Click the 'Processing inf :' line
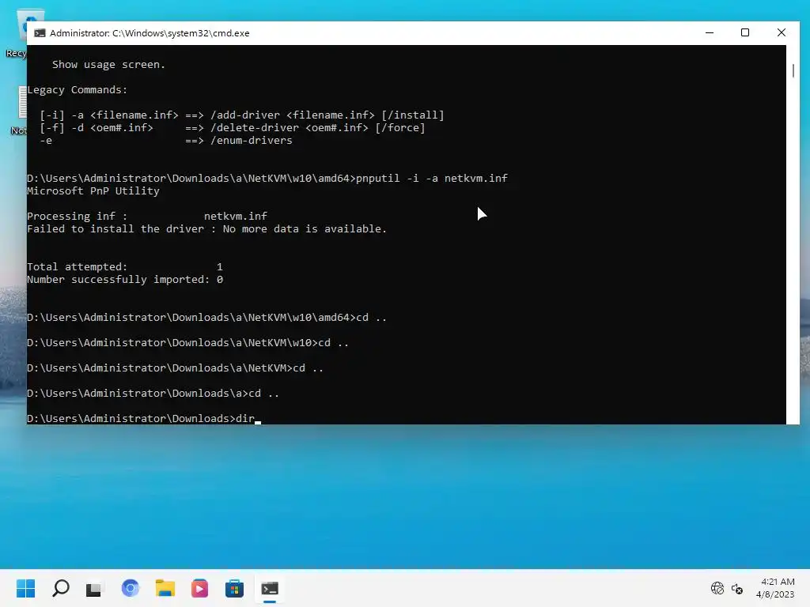This screenshot has height=607, width=810. 147,217
